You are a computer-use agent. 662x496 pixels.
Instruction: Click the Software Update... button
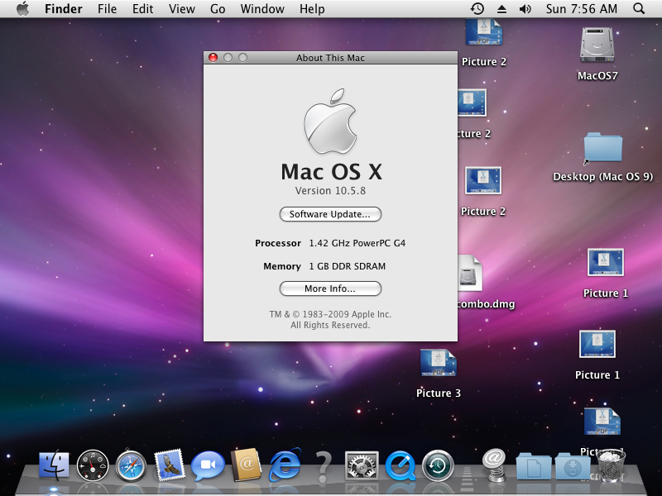(330, 214)
